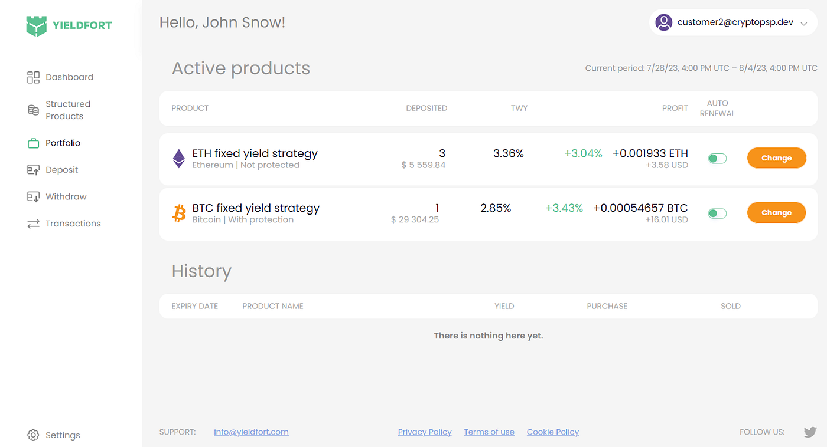Open the info@yieldfort.com support link
The width and height of the screenshot is (827, 447).
251,432
